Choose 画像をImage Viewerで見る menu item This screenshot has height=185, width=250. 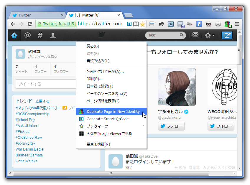(111, 133)
